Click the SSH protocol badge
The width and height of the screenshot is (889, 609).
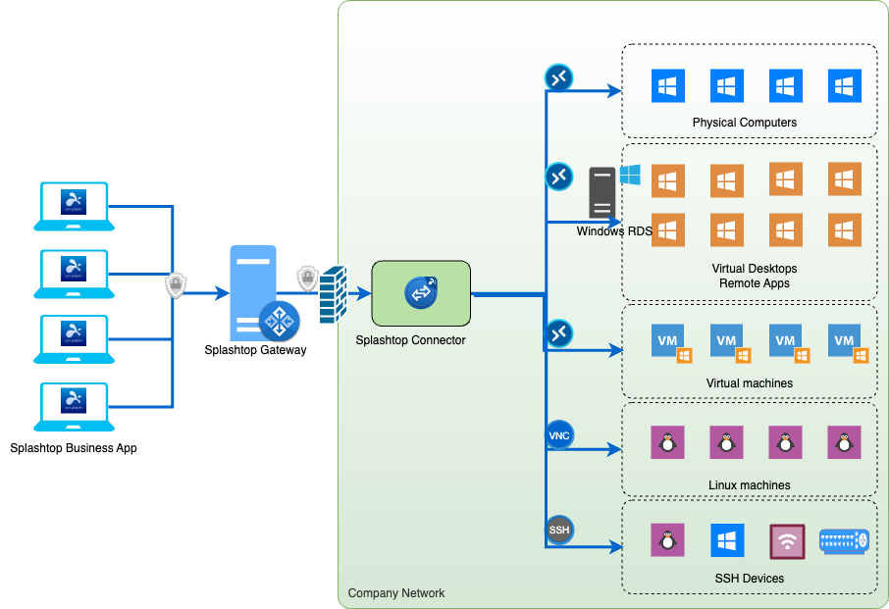pos(559,530)
